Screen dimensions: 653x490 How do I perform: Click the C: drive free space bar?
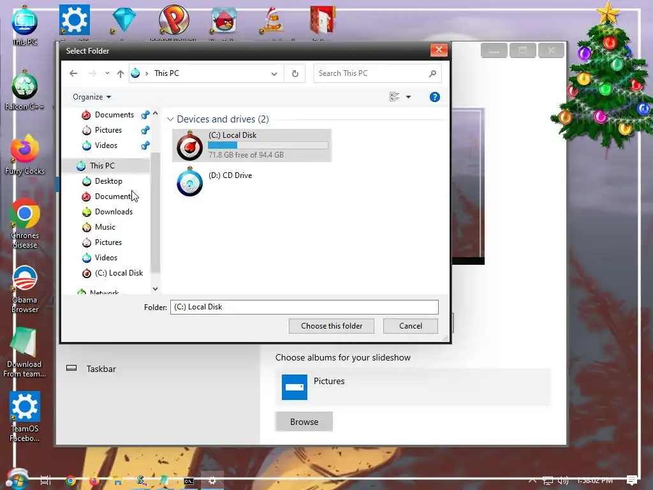coord(268,145)
